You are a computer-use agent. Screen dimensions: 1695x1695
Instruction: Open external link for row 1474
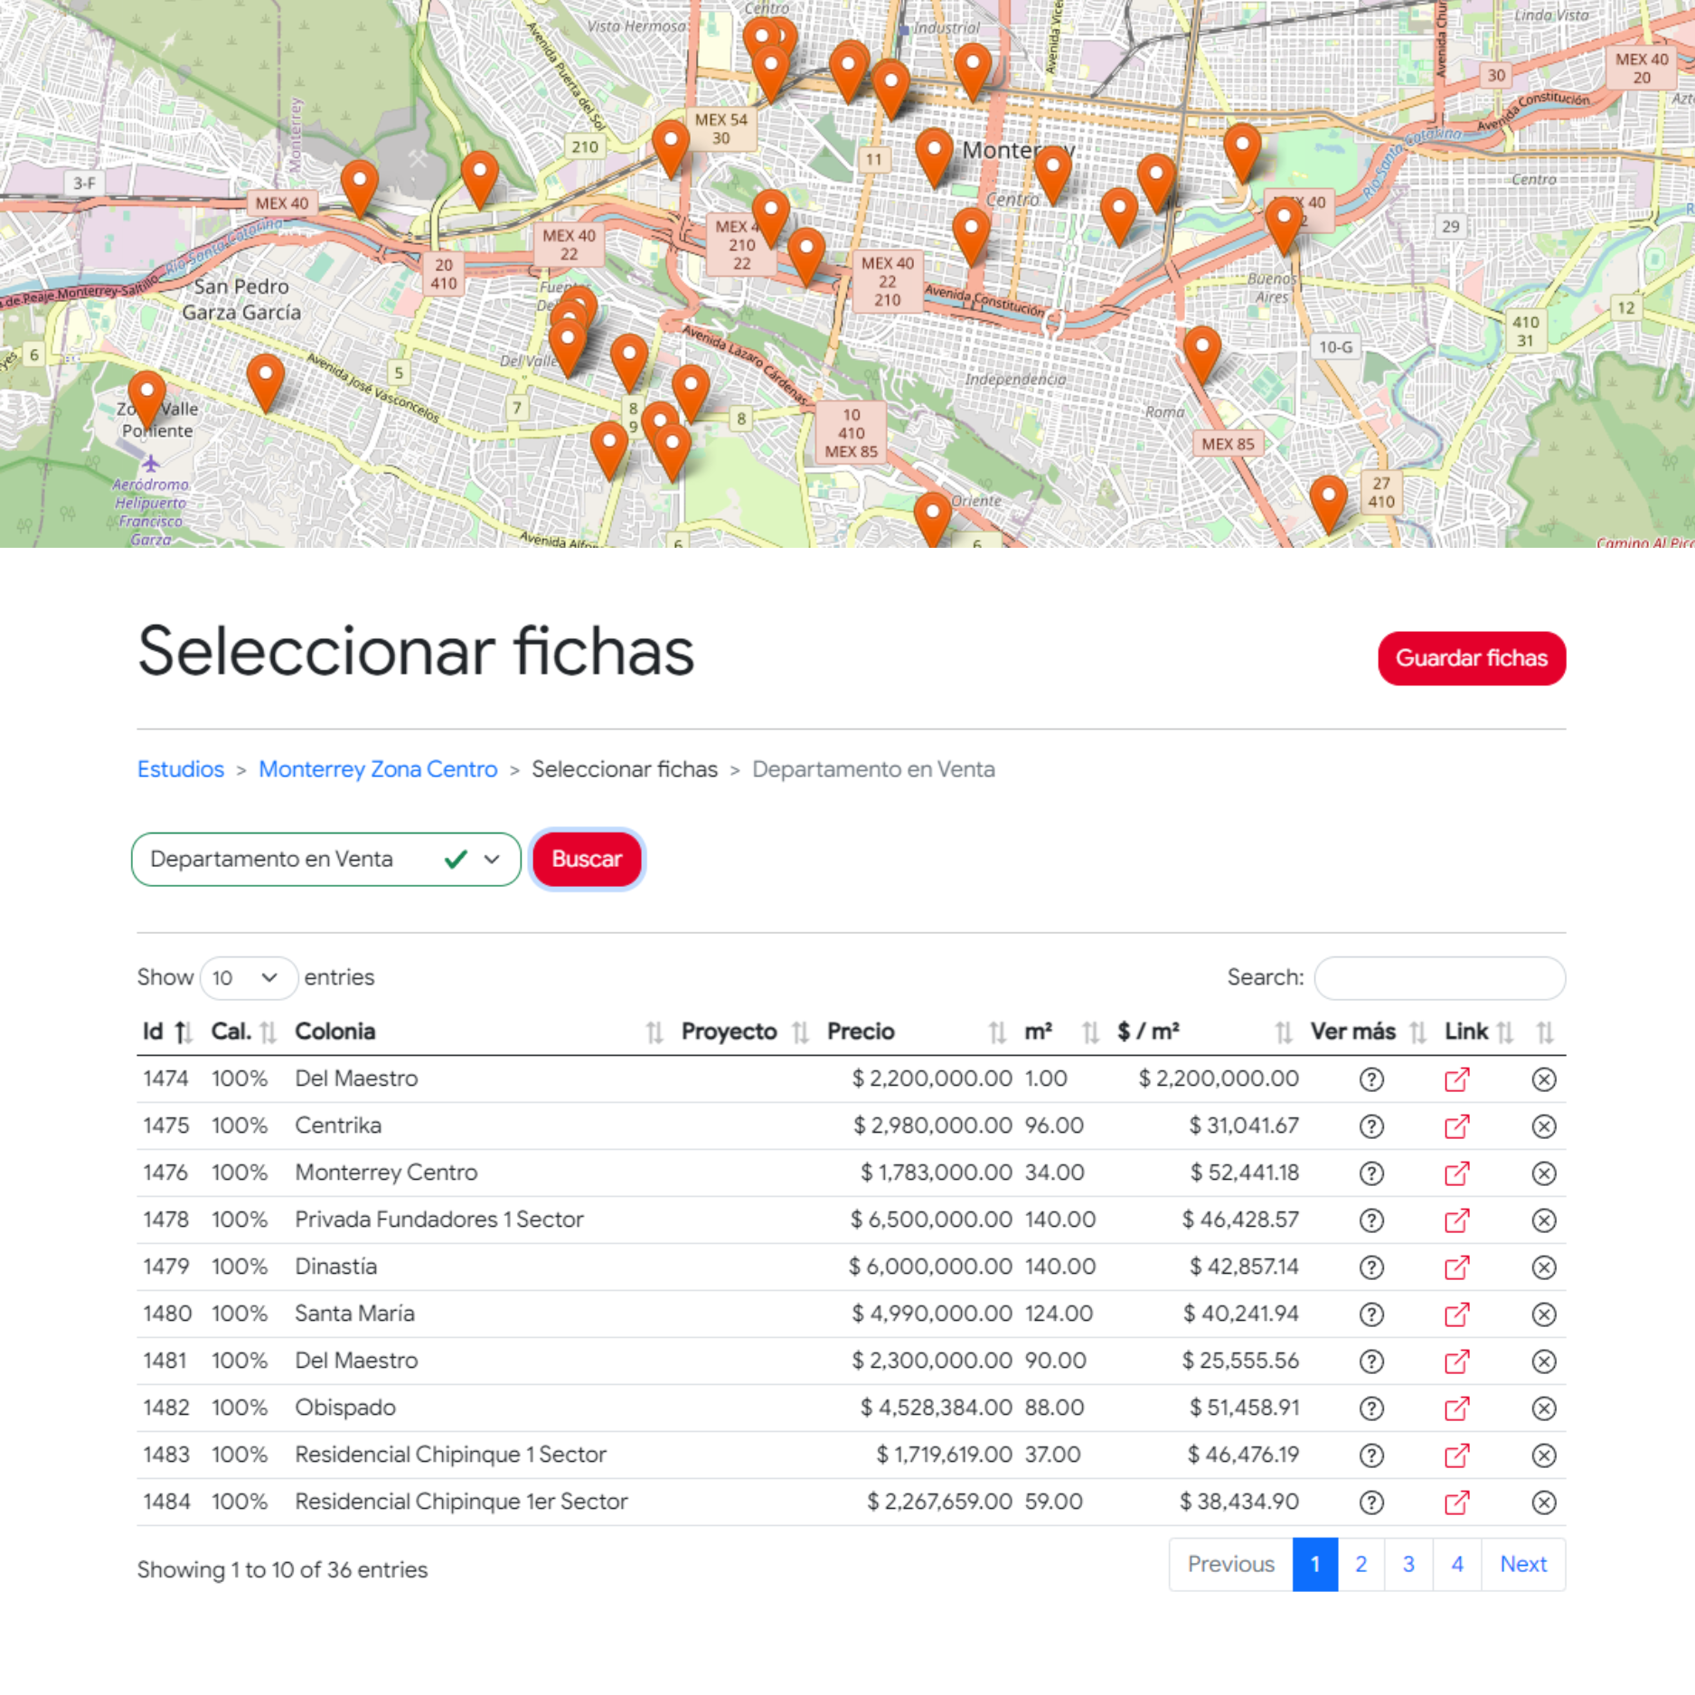tap(1456, 1079)
